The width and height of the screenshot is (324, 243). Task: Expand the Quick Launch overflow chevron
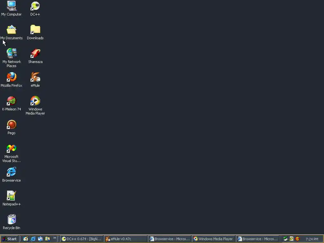click(54, 238)
